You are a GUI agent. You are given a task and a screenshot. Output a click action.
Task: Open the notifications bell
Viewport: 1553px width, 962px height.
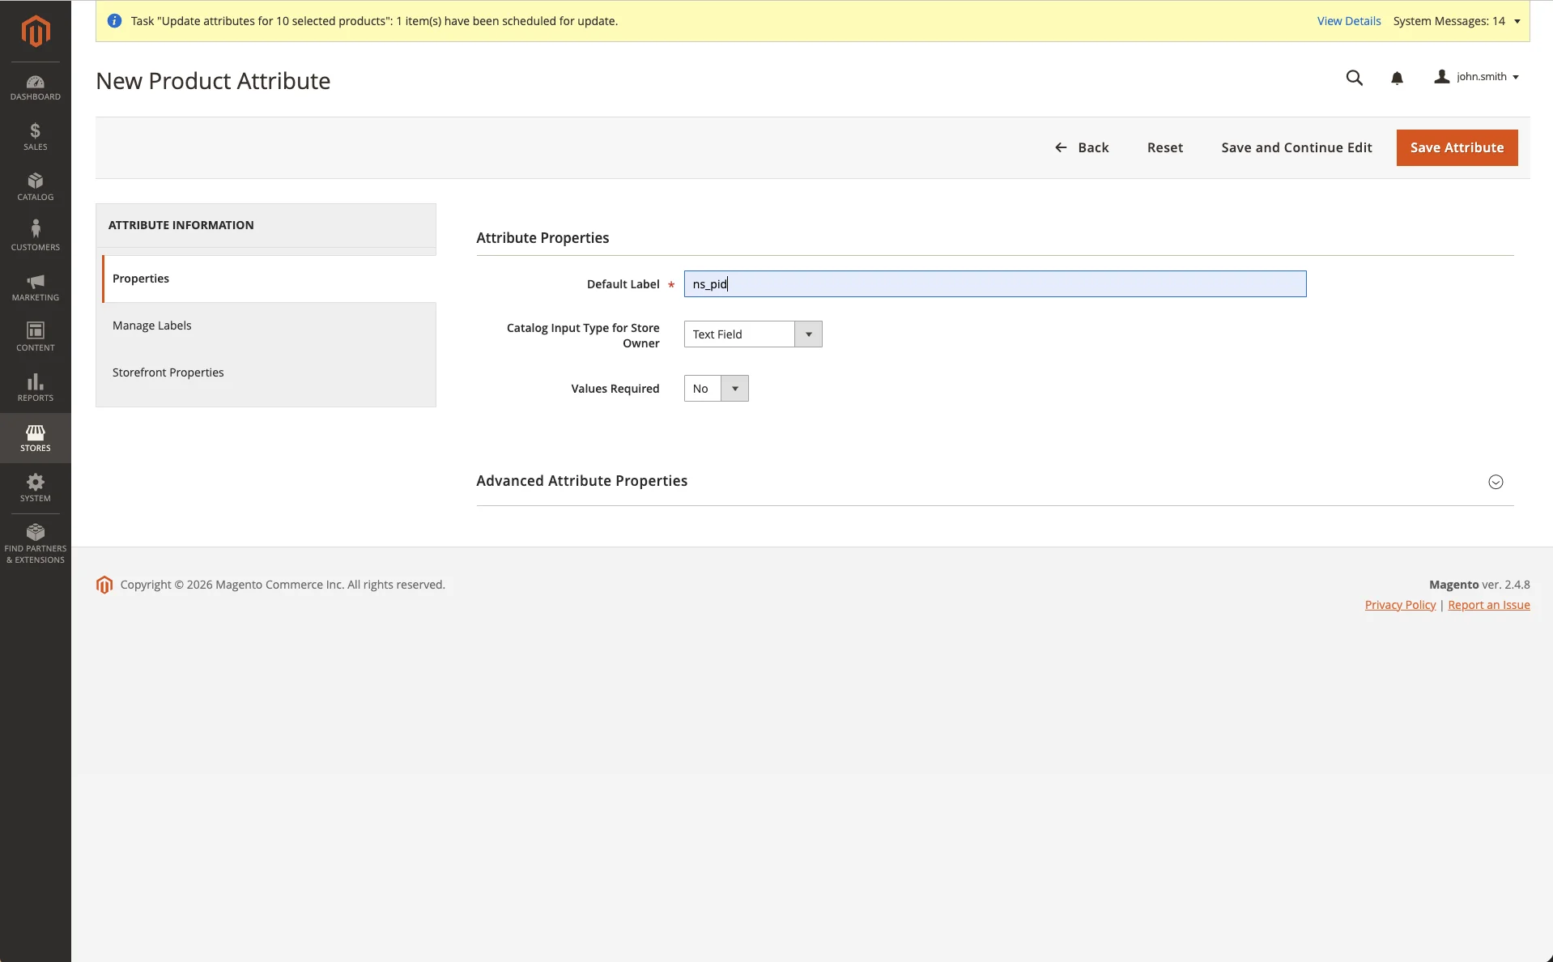pyautogui.click(x=1397, y=79)
